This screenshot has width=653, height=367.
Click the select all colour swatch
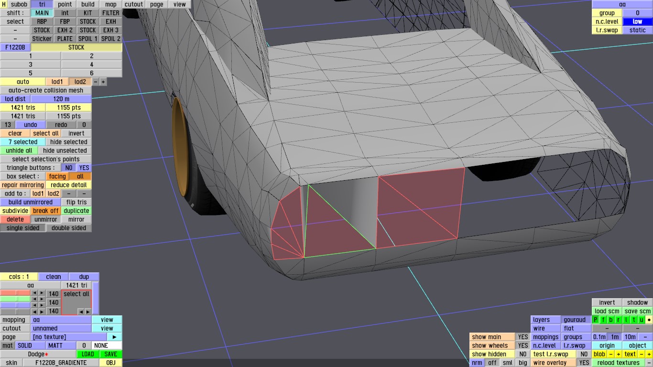76,302
